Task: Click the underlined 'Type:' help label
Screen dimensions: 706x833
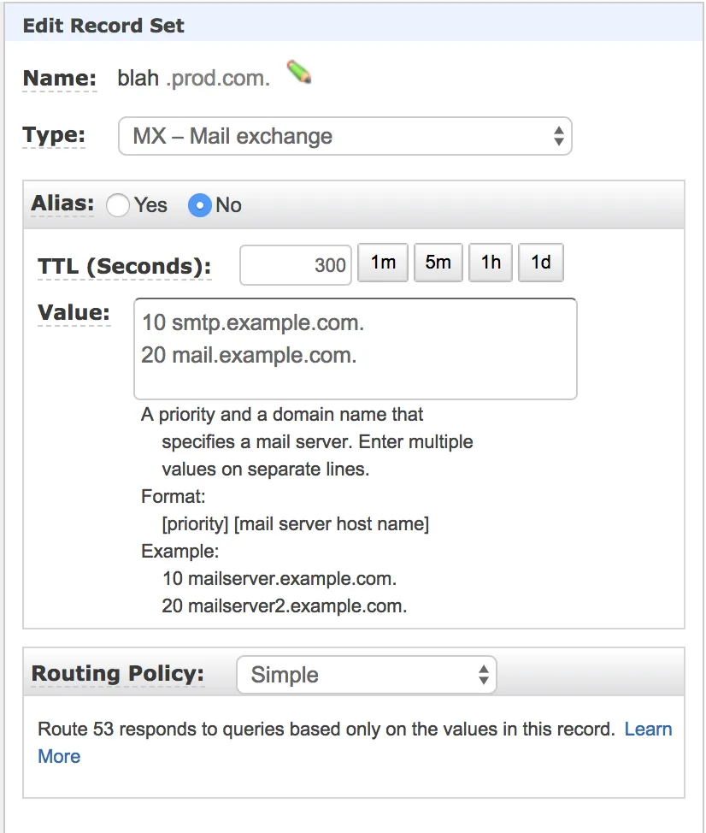Action: tap(54, 135)
